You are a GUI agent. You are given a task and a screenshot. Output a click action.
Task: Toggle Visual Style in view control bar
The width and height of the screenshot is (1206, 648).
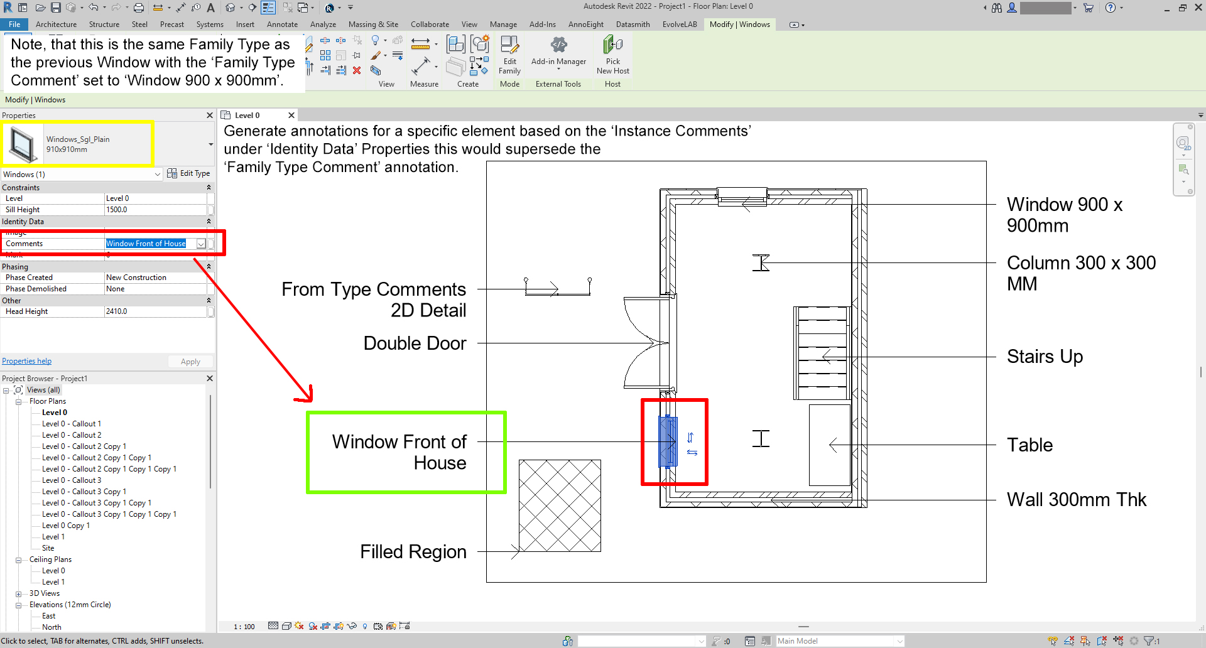(x=286, y=626)
